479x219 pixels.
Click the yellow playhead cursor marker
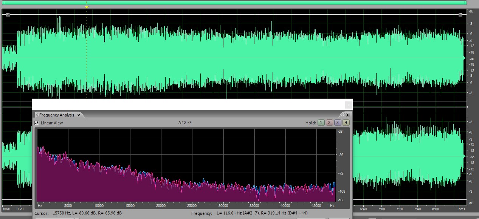click(x=87, y=7)
